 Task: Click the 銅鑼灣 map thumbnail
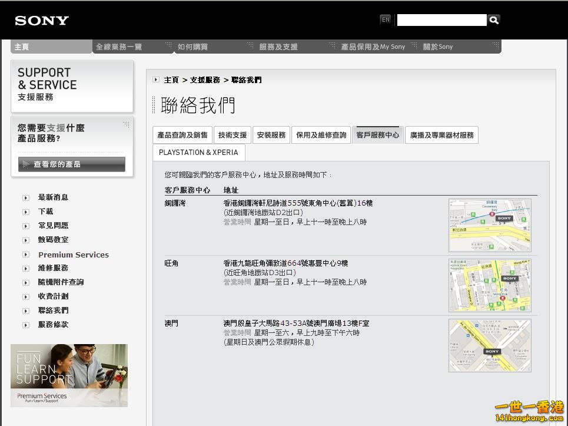(x=490, y=225)
